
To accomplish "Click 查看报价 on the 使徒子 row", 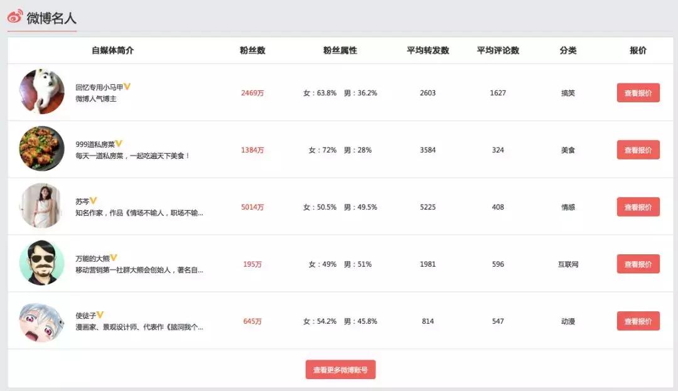I will point(638,321).
